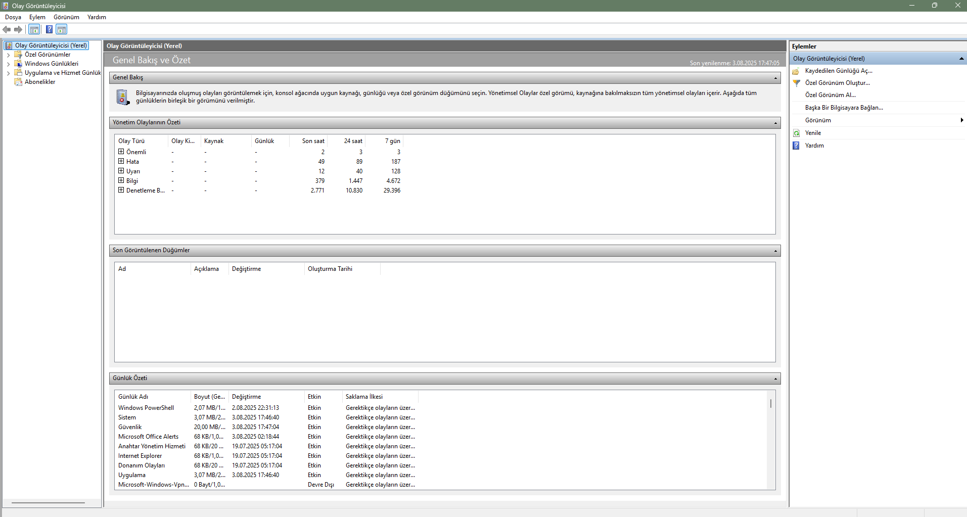This screenshot has height=517, width=967.
Task: Select the Windows PowerShell log row
Action: (266, 408)
